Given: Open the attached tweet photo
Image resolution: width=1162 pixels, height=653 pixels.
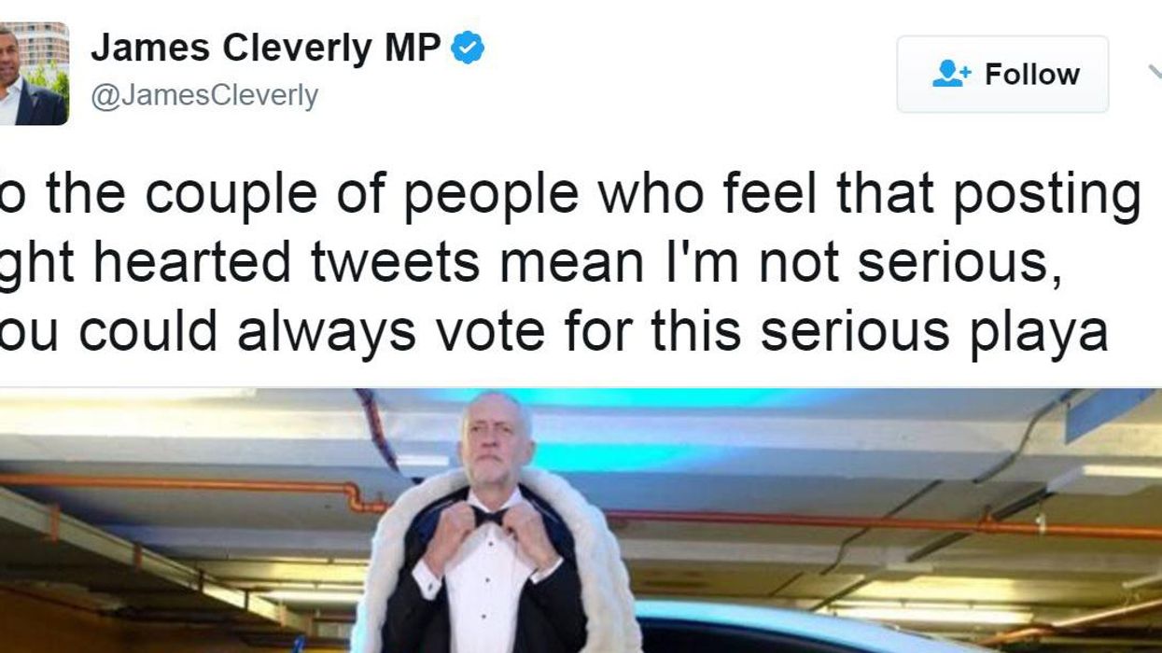Looking at the screenshot, I should (581, 521).
